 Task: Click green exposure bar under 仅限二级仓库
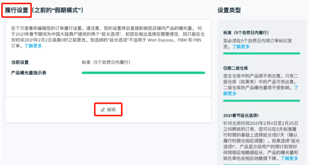point(261,101)
